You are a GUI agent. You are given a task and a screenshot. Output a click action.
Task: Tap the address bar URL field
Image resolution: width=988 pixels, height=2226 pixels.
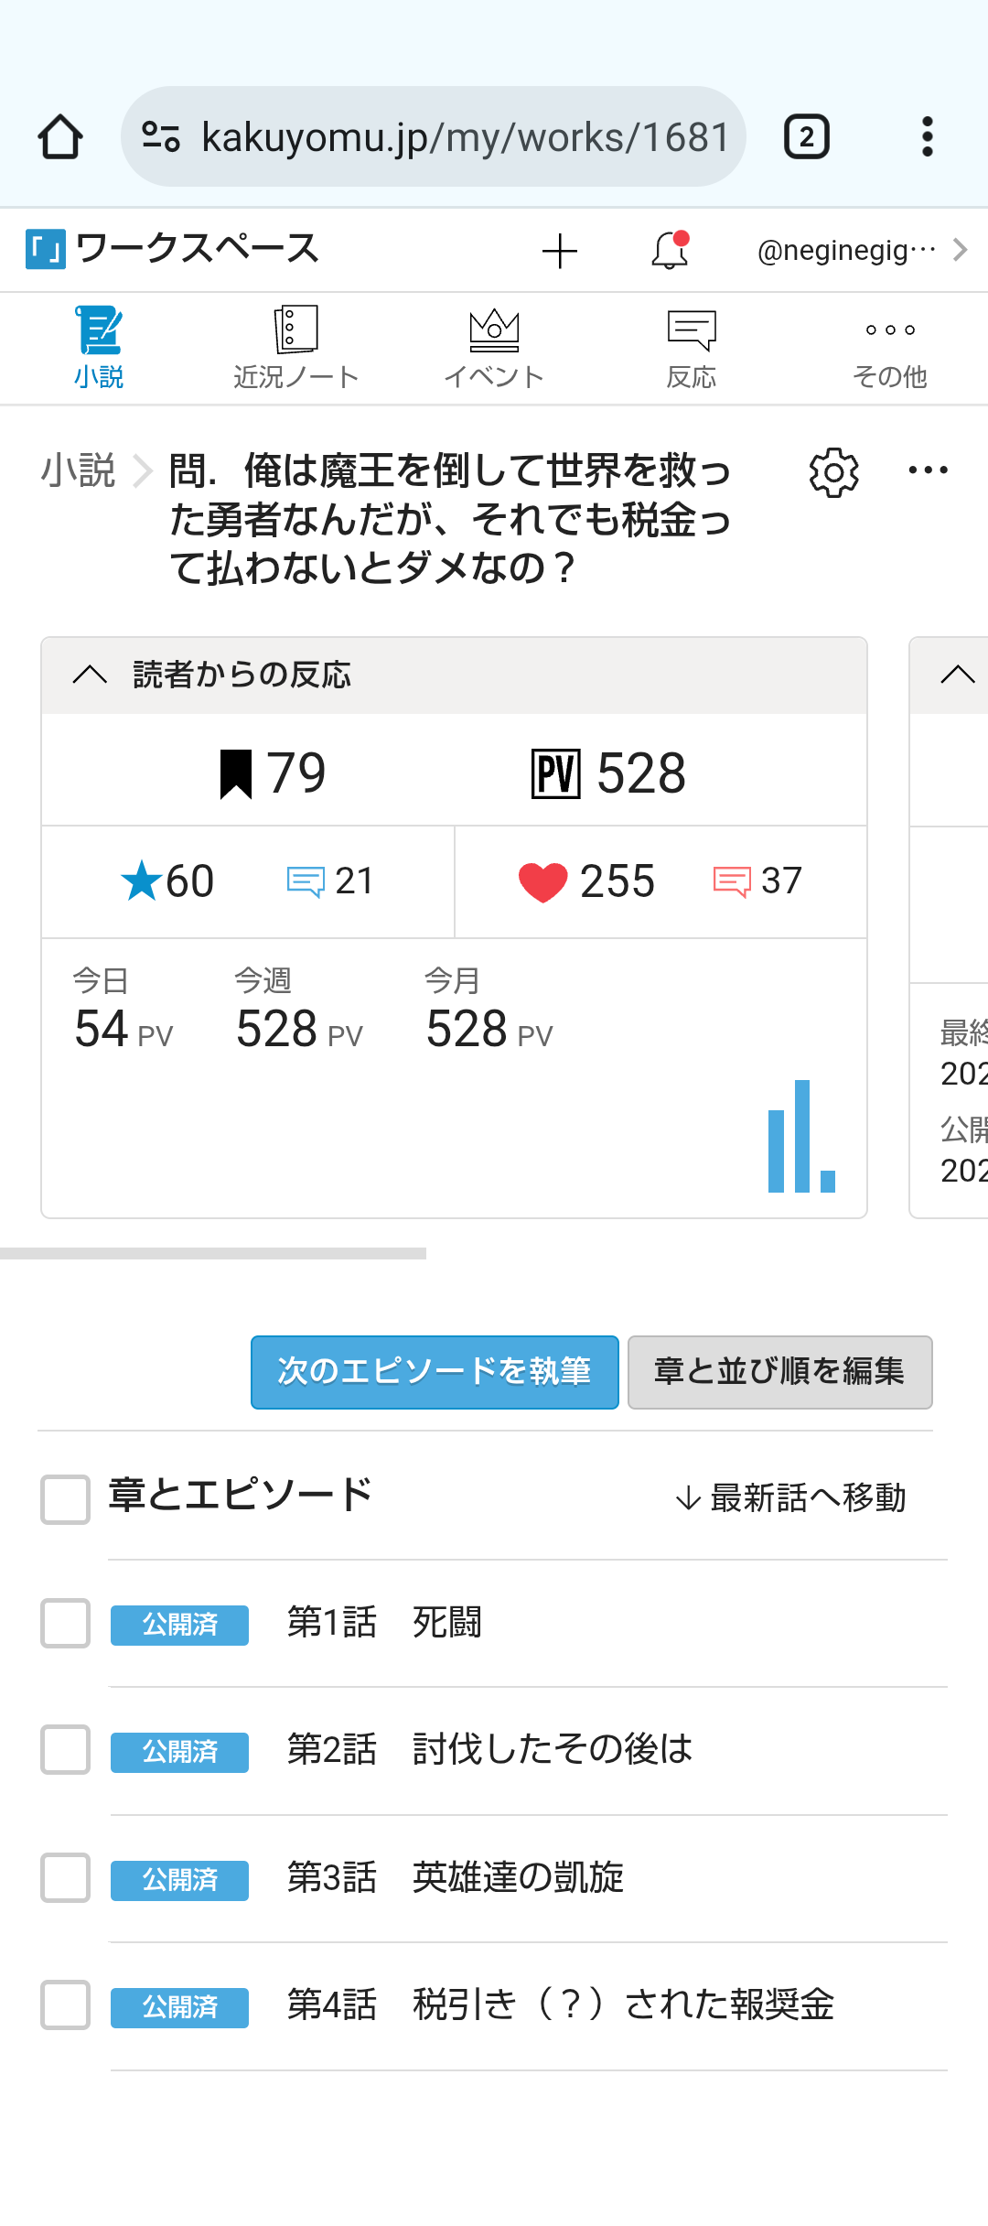463,137
